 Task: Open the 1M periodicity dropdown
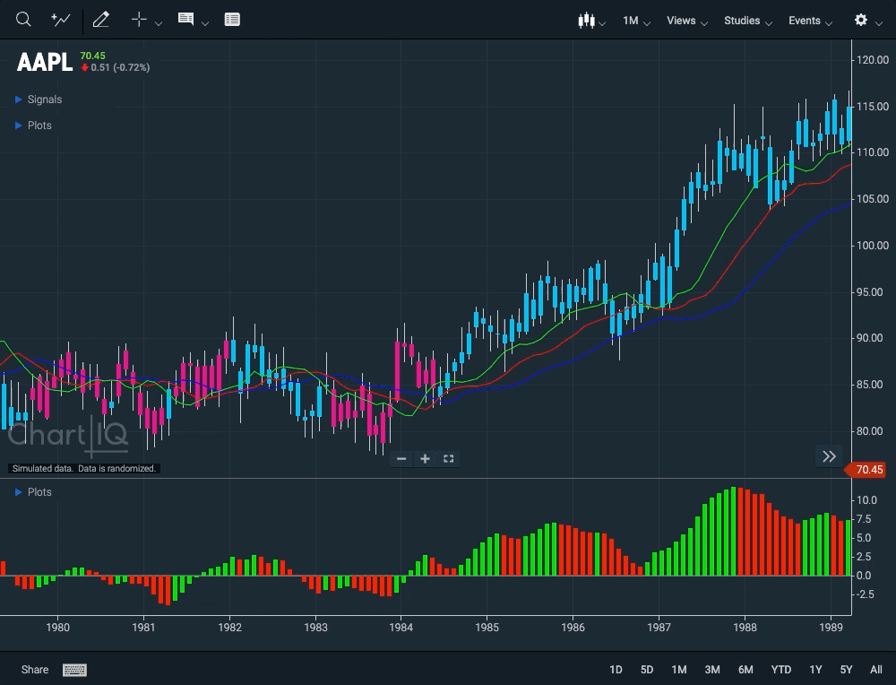point(636,22)
